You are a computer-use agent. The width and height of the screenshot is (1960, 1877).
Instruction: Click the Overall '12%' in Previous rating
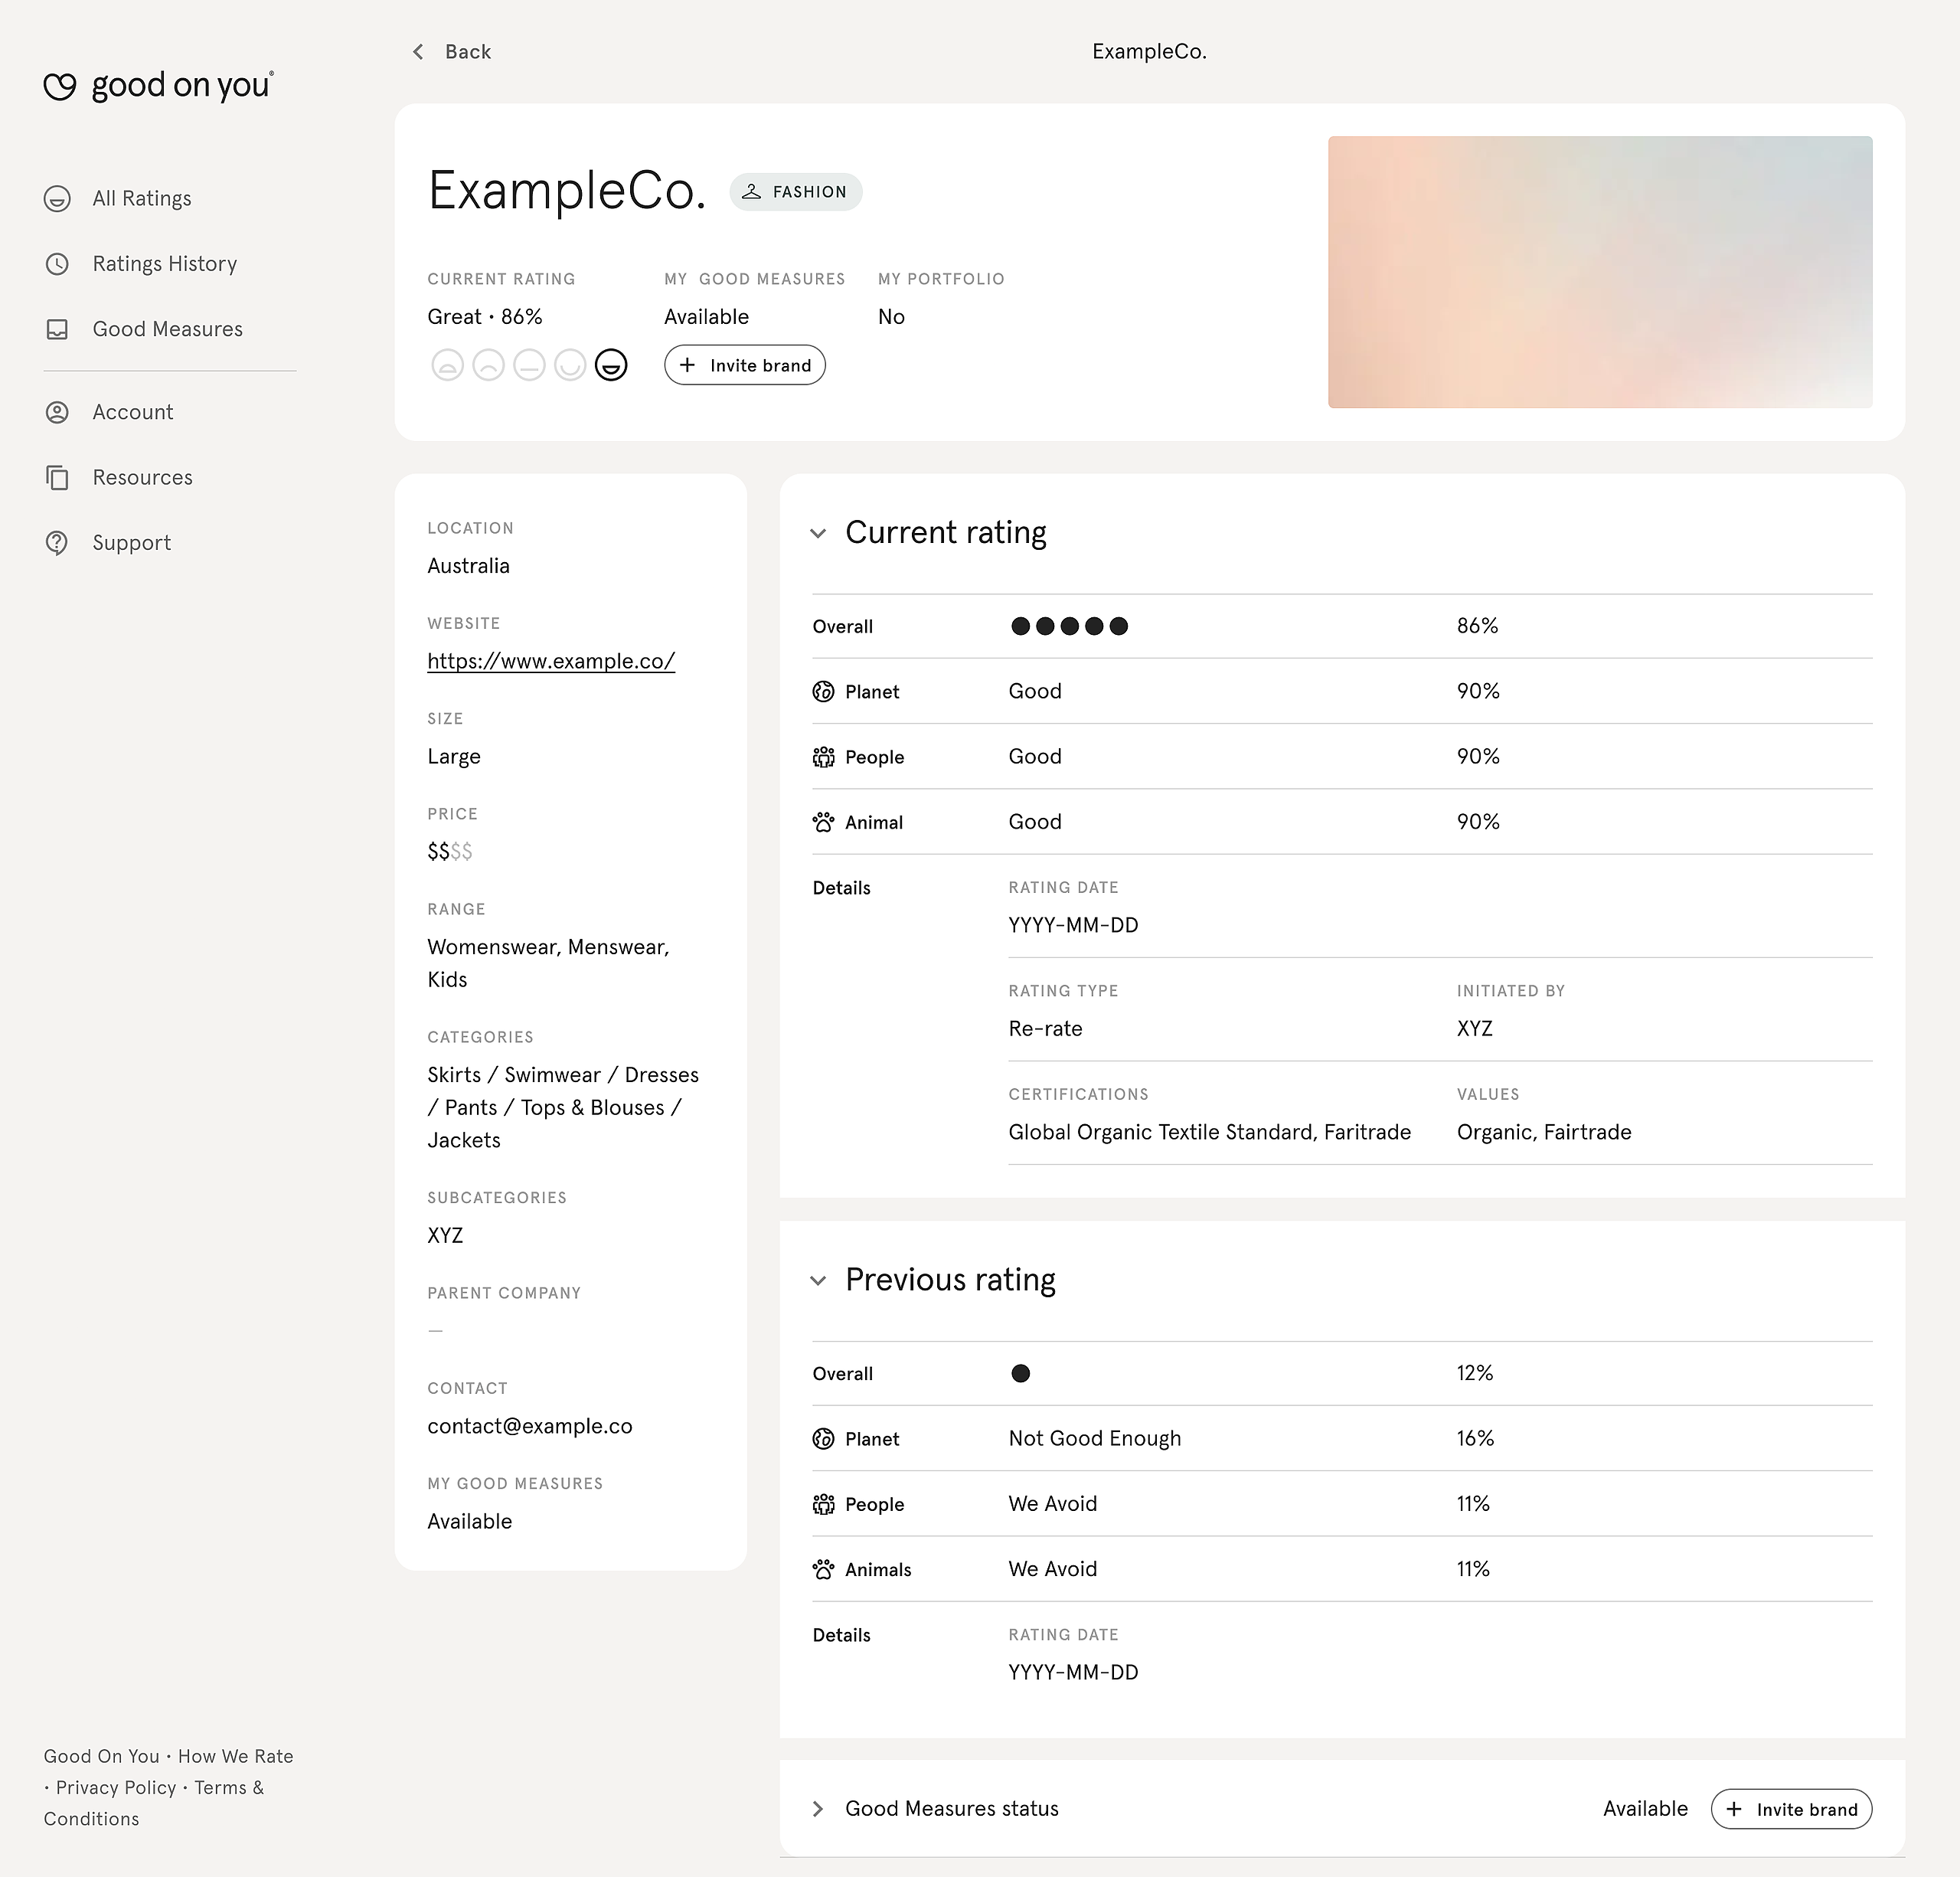pos(1475,1373)
